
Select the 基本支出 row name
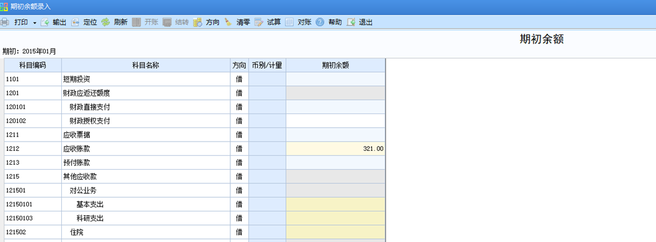[x=90, y=205]
